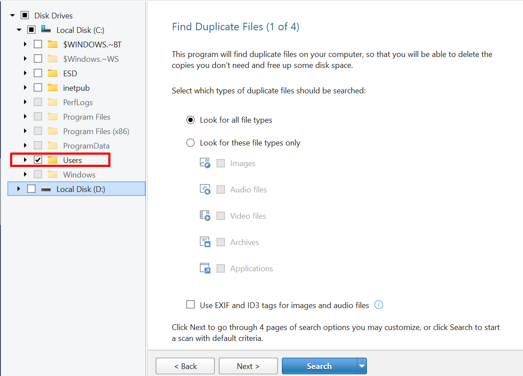Click the Images file type icon
Screen dimensions: 523x376
205,163
